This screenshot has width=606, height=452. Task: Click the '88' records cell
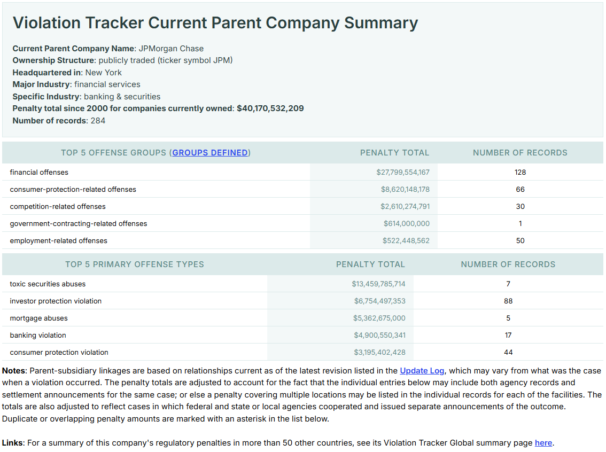pos(508,301)
